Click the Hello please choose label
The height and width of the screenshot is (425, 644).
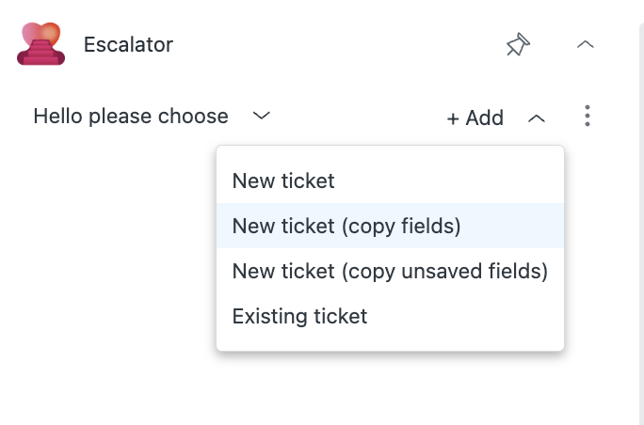tap(131, 116)
